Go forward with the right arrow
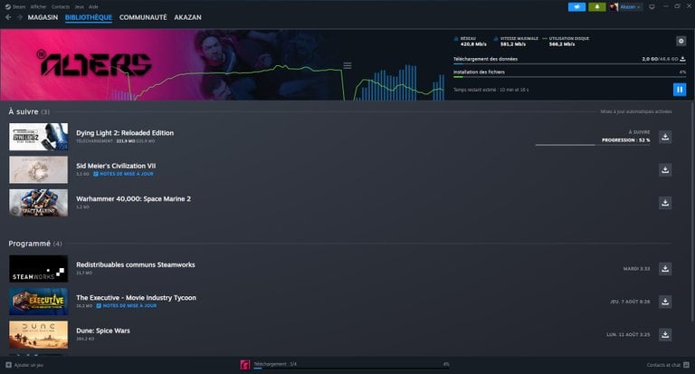 click(x=20, y=17)
